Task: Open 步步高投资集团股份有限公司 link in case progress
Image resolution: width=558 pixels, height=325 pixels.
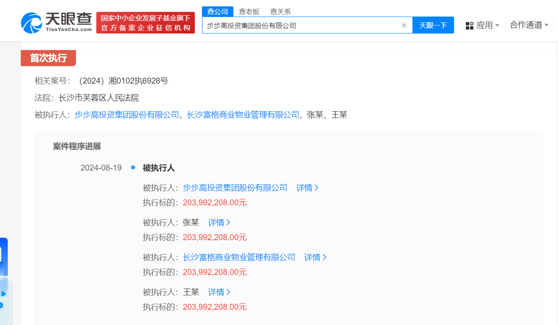Action: [235, 188]
